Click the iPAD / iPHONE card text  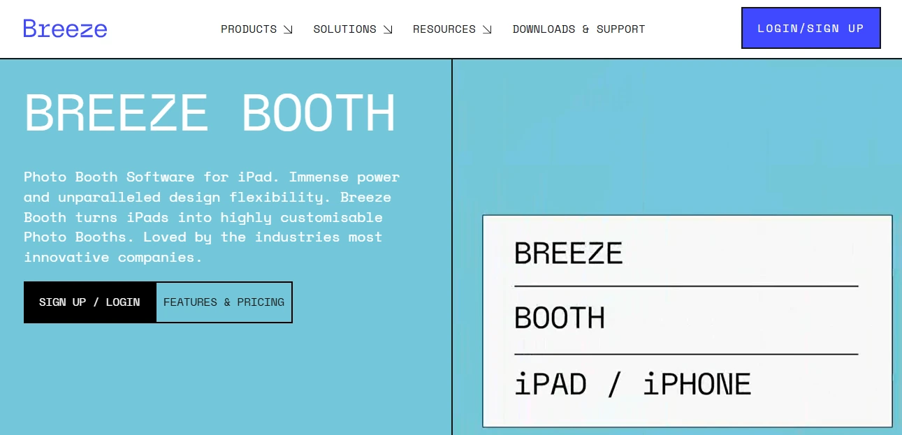coord(632,385)
